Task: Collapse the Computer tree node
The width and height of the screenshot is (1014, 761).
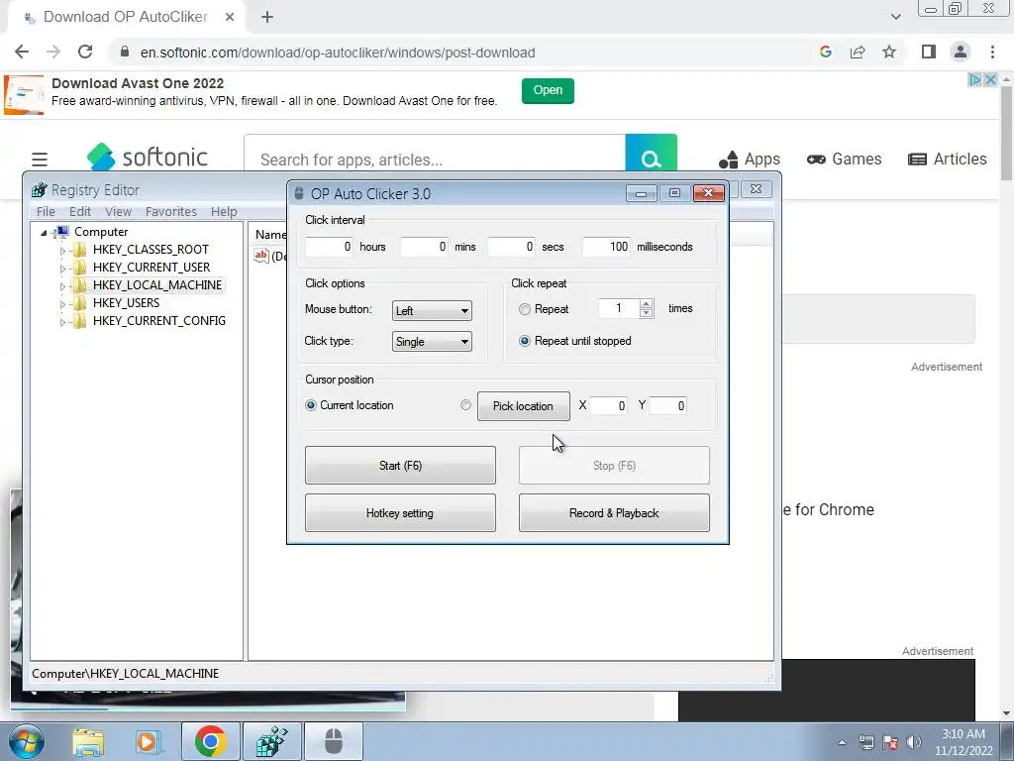Action: [44, 232]
